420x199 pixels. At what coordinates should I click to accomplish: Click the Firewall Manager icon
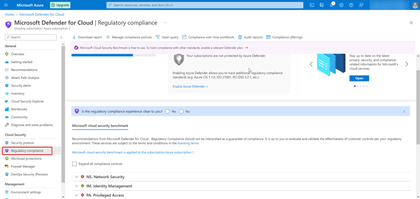(x=7, y=167)
